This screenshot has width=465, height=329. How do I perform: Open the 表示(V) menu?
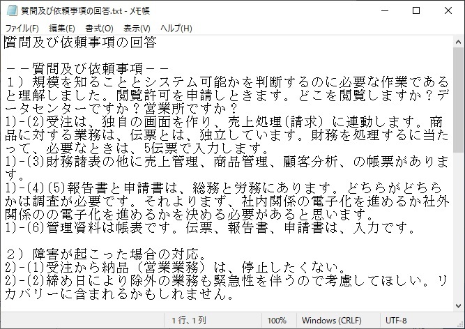[137, 28]
